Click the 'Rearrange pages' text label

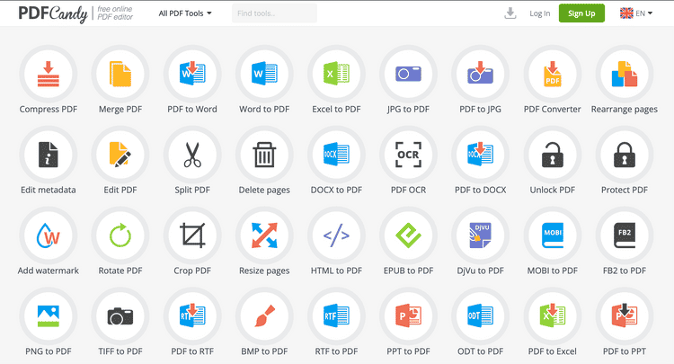625,109
